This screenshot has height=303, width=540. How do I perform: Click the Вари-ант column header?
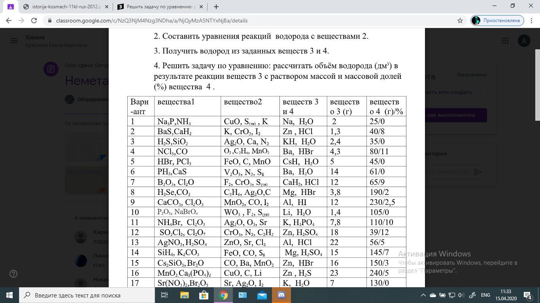tap(141, 107)
